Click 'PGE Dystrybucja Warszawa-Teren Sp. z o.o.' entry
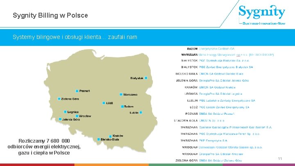295x166 pixels. click(229, 134)
